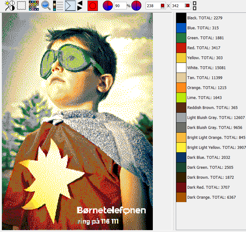This screenshot has width=246, height=232.
Task: Select the Bright Light Orange swatch
Action: click(181, 137)
